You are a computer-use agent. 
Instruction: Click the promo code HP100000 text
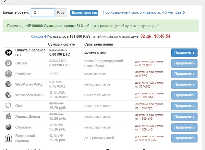[34, 26]
